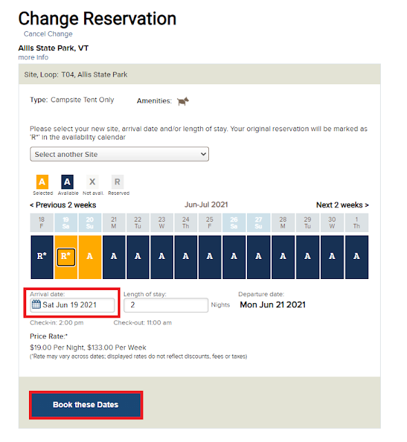The width and height of the screenshot is (407, 442).
Task: Click the Cancel Change link
Action: click(48, 34)
